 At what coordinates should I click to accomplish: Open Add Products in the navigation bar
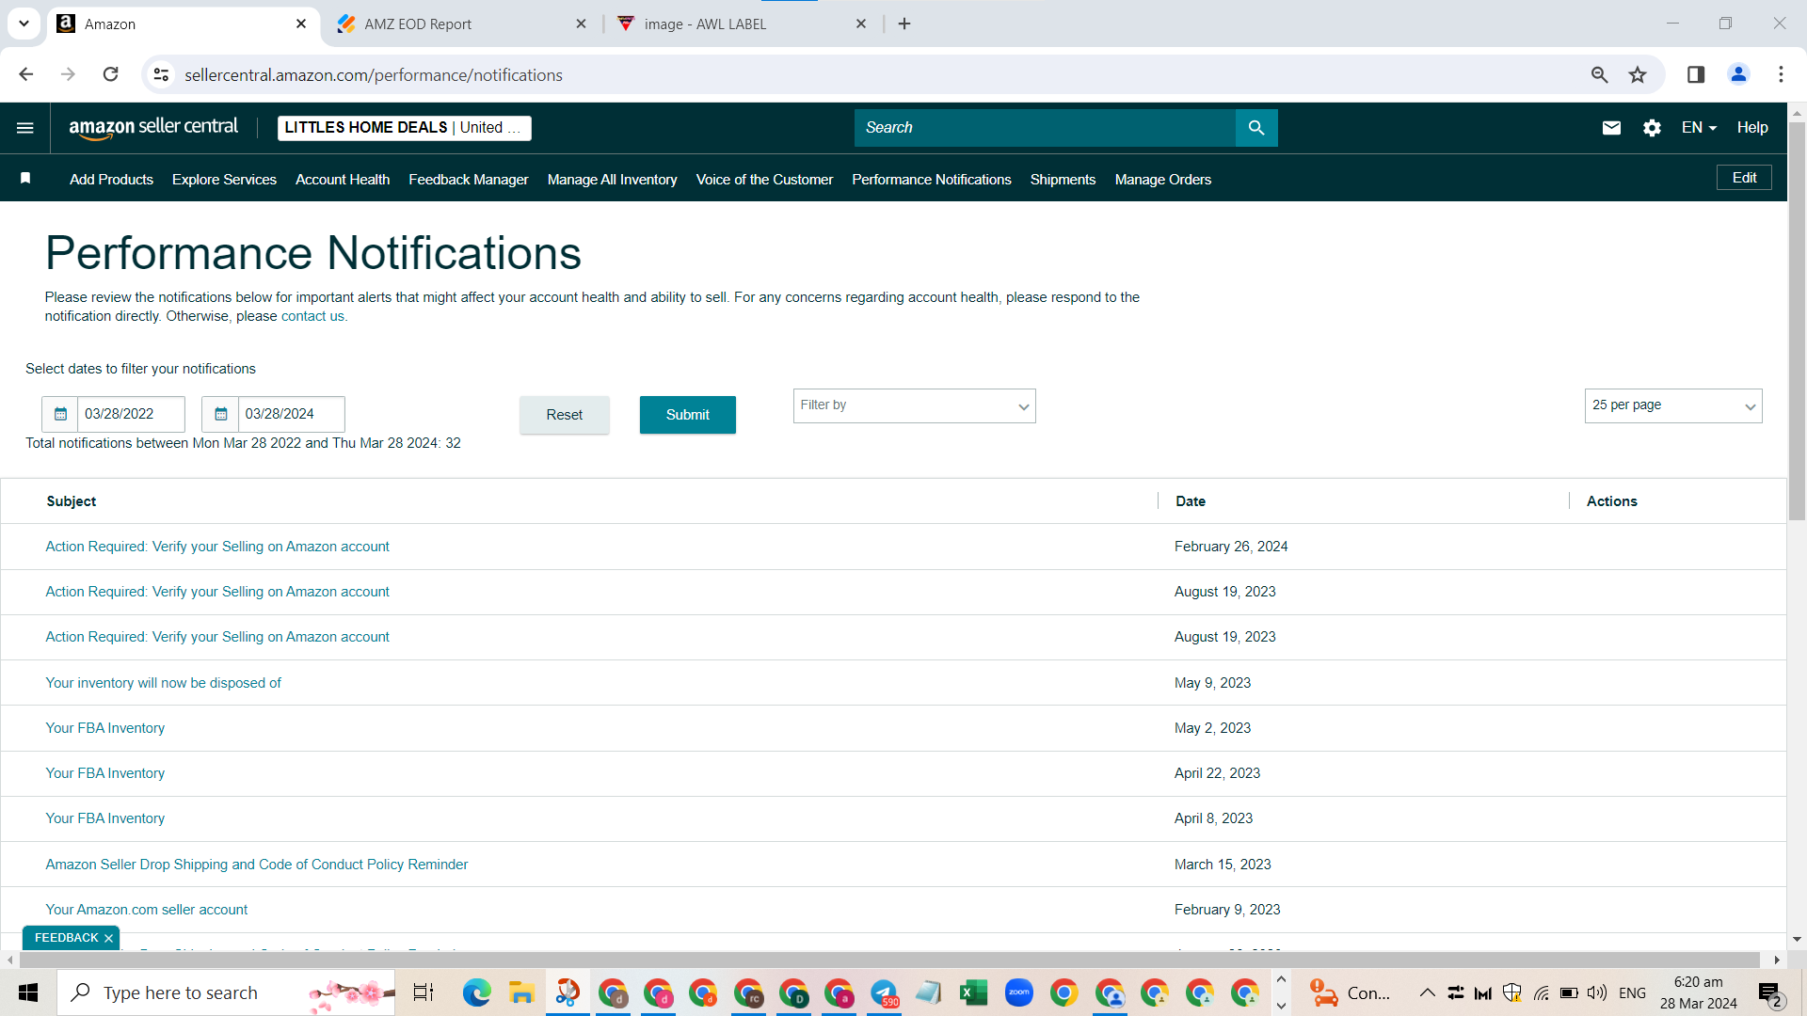pyautogui.click(x=111, y=180)
